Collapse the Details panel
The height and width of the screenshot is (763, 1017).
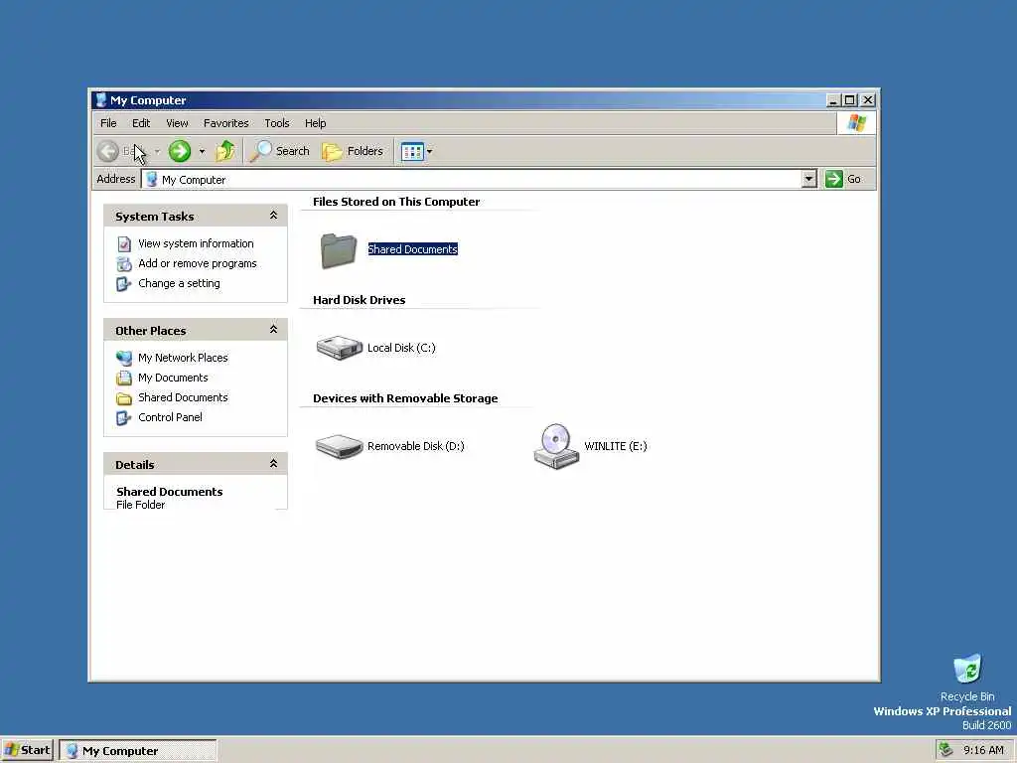tap(274, 463)
